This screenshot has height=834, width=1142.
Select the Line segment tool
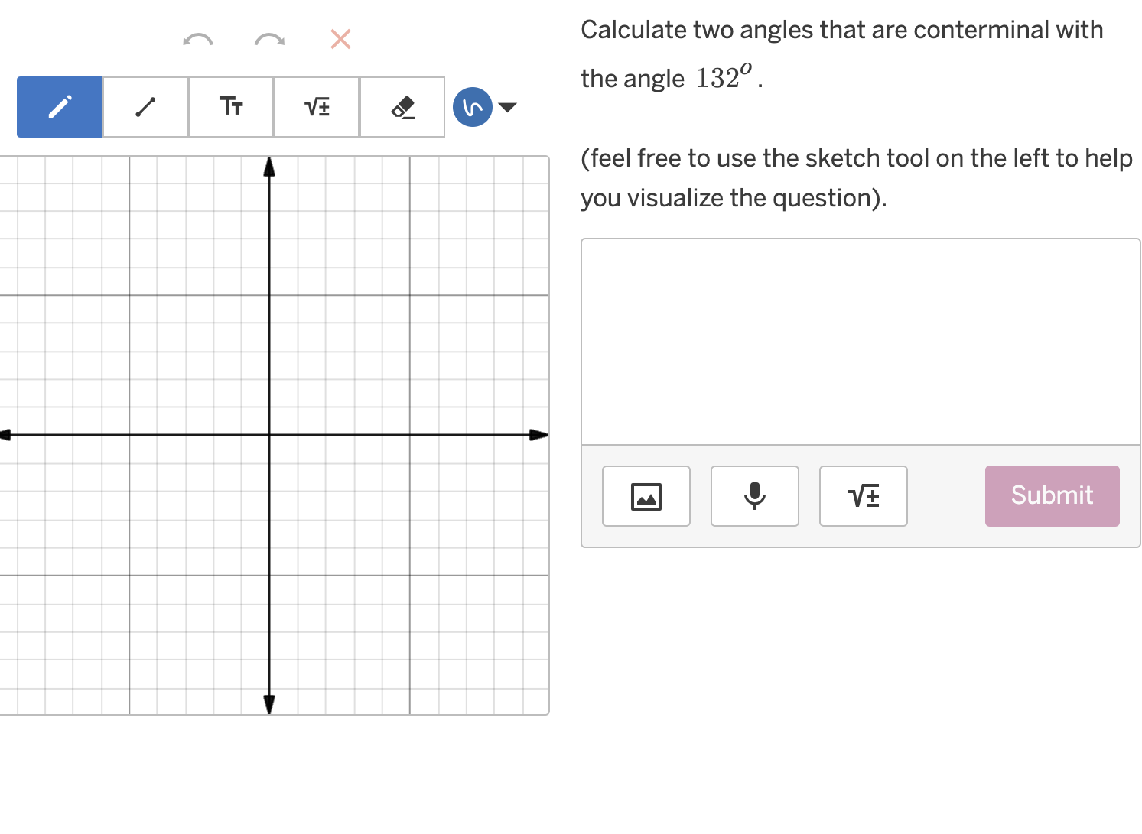pyautogui.click(x=145, y=107)
